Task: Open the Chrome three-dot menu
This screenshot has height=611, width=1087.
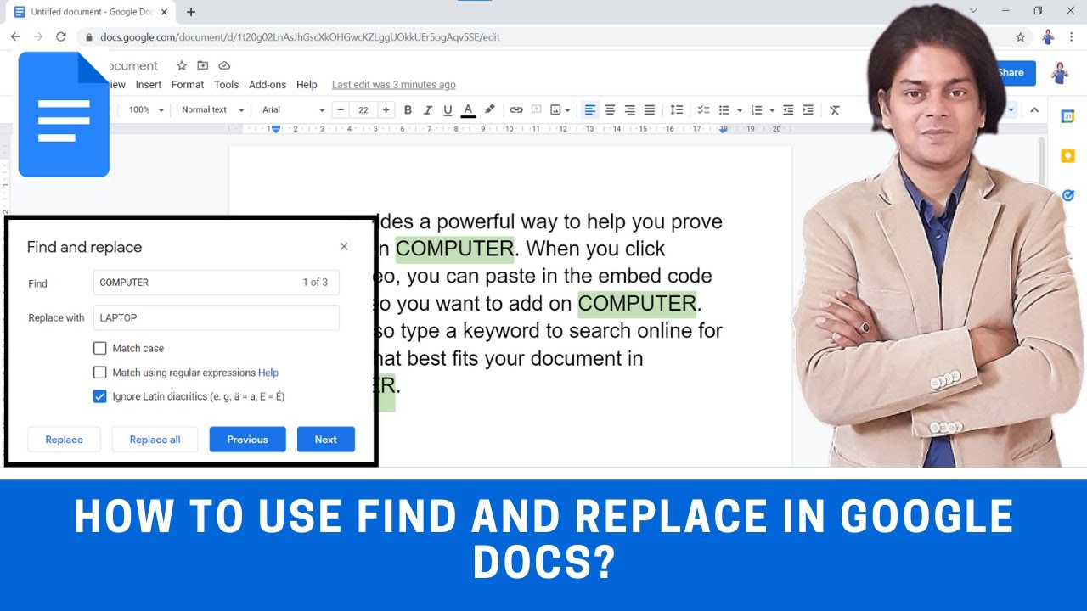Action: [x=1072, y=37]
